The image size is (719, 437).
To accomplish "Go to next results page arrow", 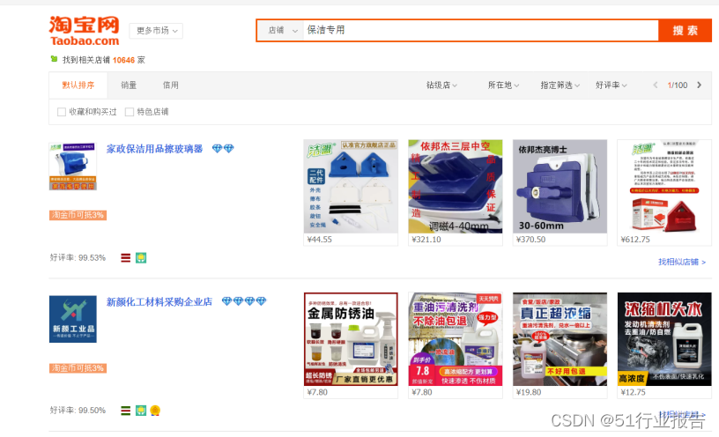I will [x=699, y=85].
